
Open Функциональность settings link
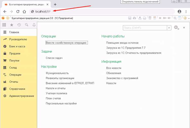(x=57, y=73)
